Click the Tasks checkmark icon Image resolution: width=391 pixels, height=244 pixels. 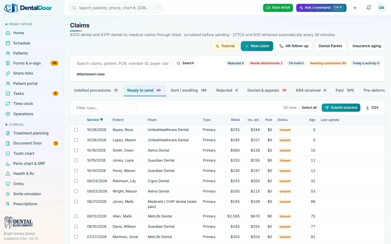(8, 94)
